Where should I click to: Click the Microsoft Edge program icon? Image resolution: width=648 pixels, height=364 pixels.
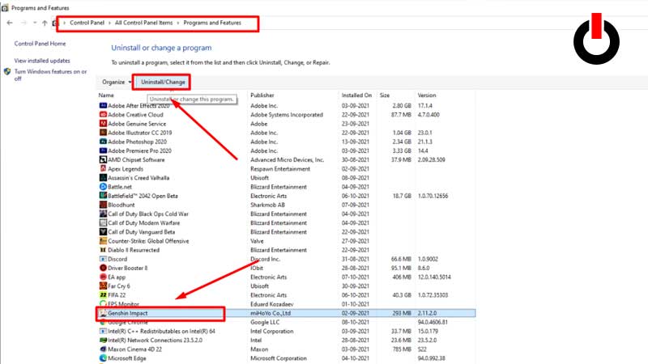(x=103, y=358)
